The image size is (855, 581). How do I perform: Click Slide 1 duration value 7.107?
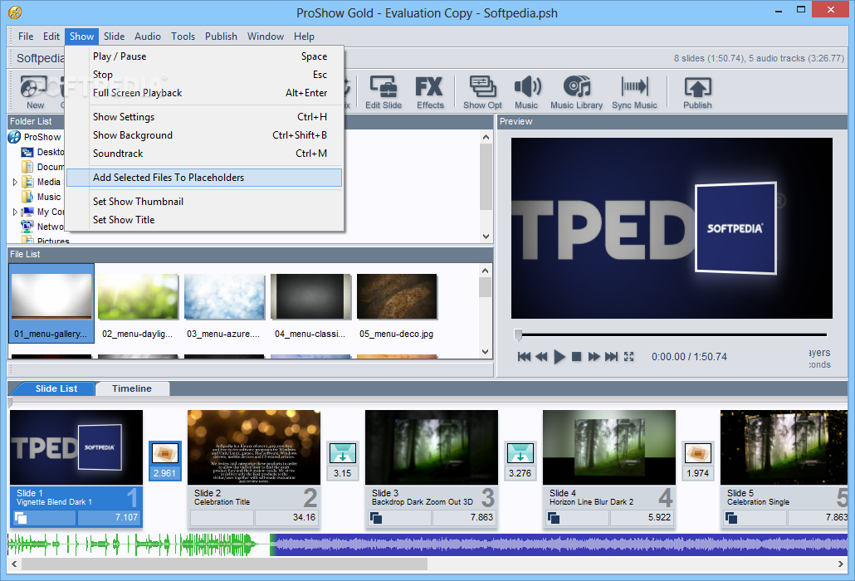(126, 517)
